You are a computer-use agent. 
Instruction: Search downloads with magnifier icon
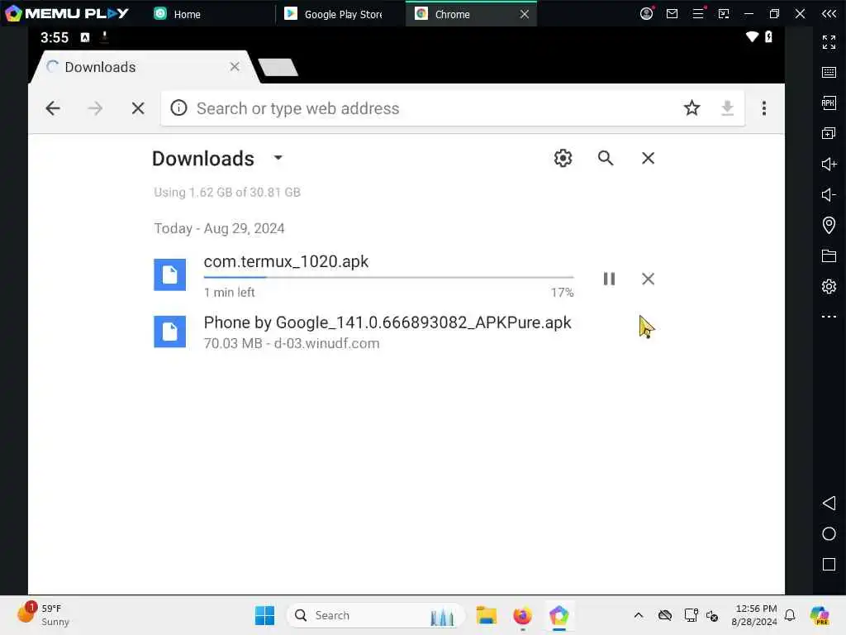click(x=606, y=158)
